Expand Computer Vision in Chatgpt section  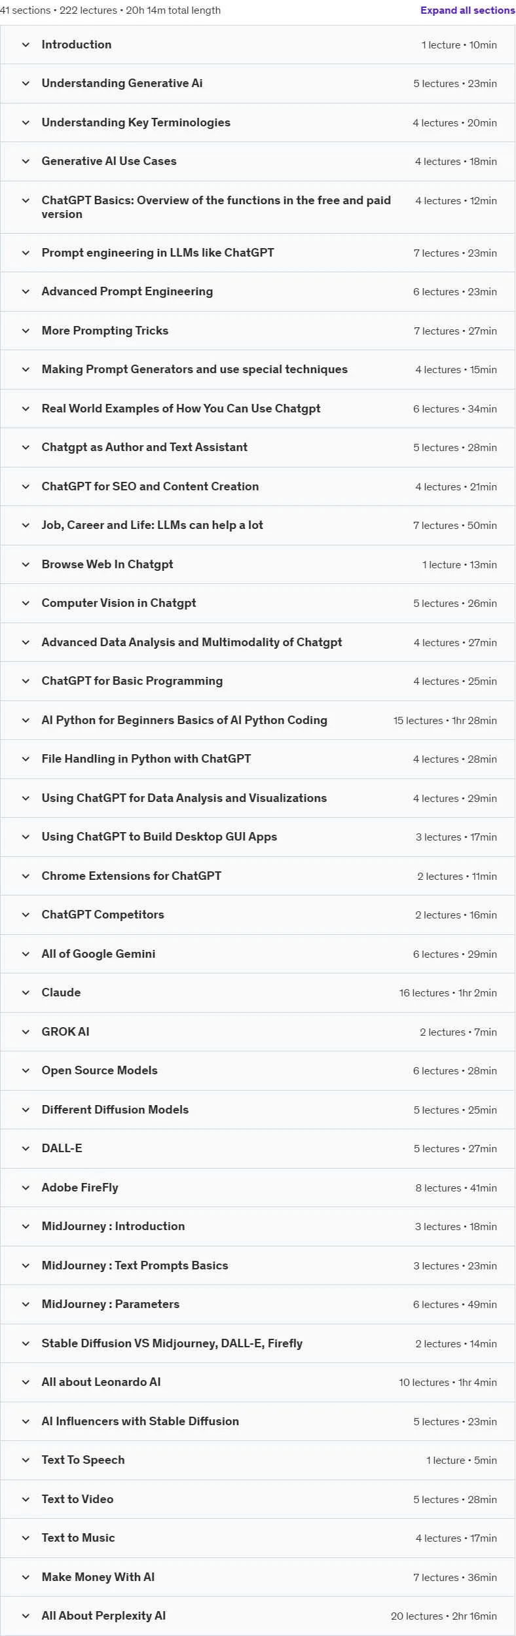(257, 604)
